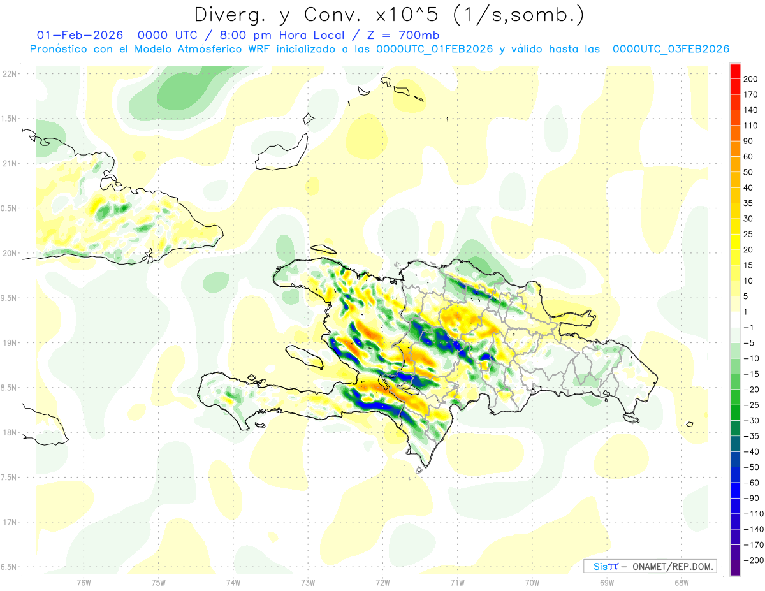This screenshot has height=591, width=765.
Task: Click the color bar value '-60'
Action: point(753,483)
